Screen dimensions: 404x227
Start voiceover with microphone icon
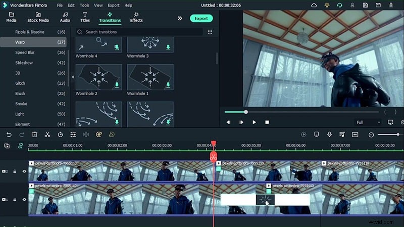click(329, 134)
